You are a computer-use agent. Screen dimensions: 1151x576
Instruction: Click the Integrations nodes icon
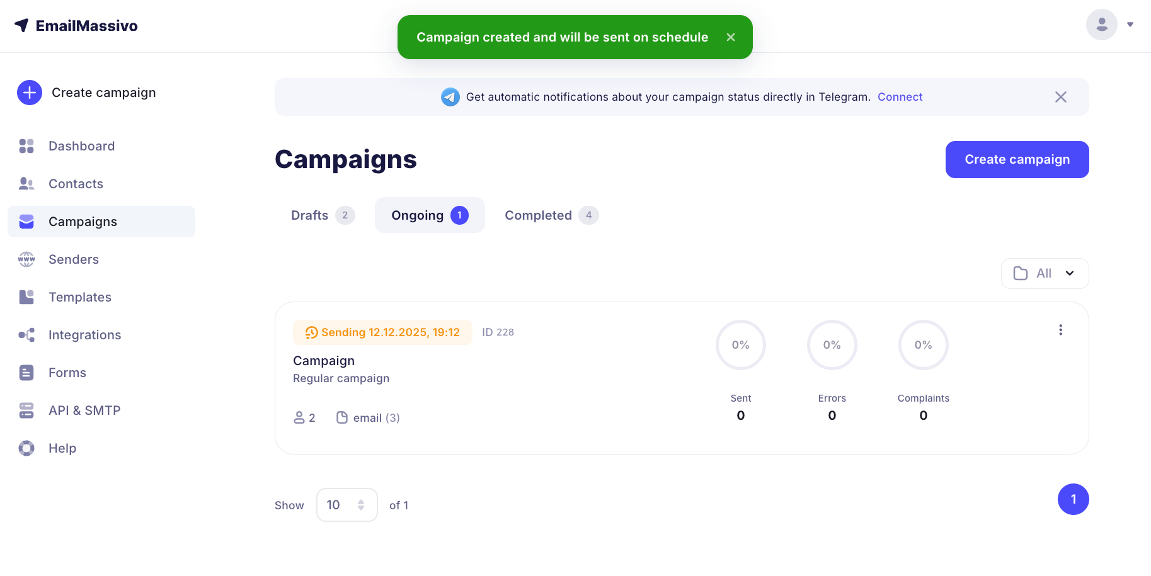coord(26,335)
